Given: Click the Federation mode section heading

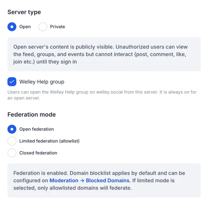Looking at the screenshot, I should [x=32, y=114].
